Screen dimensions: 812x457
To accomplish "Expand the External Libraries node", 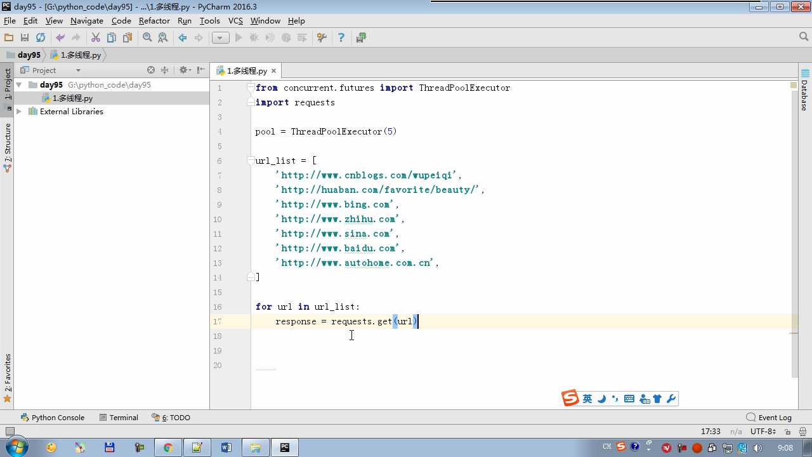I will (x=19, y=112).
